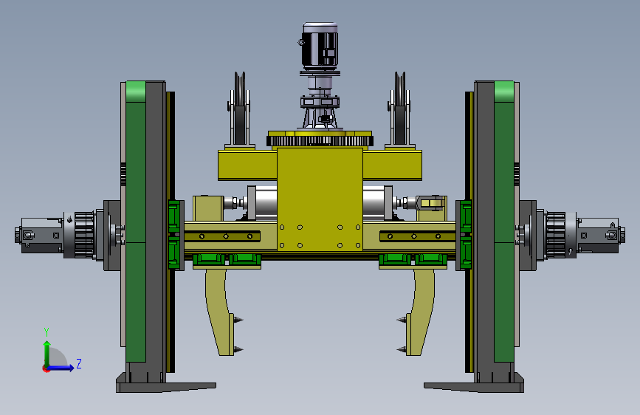Select the right toothed coupling gear
This screenshot has width=640, height=415.
[x=556, y=235]
